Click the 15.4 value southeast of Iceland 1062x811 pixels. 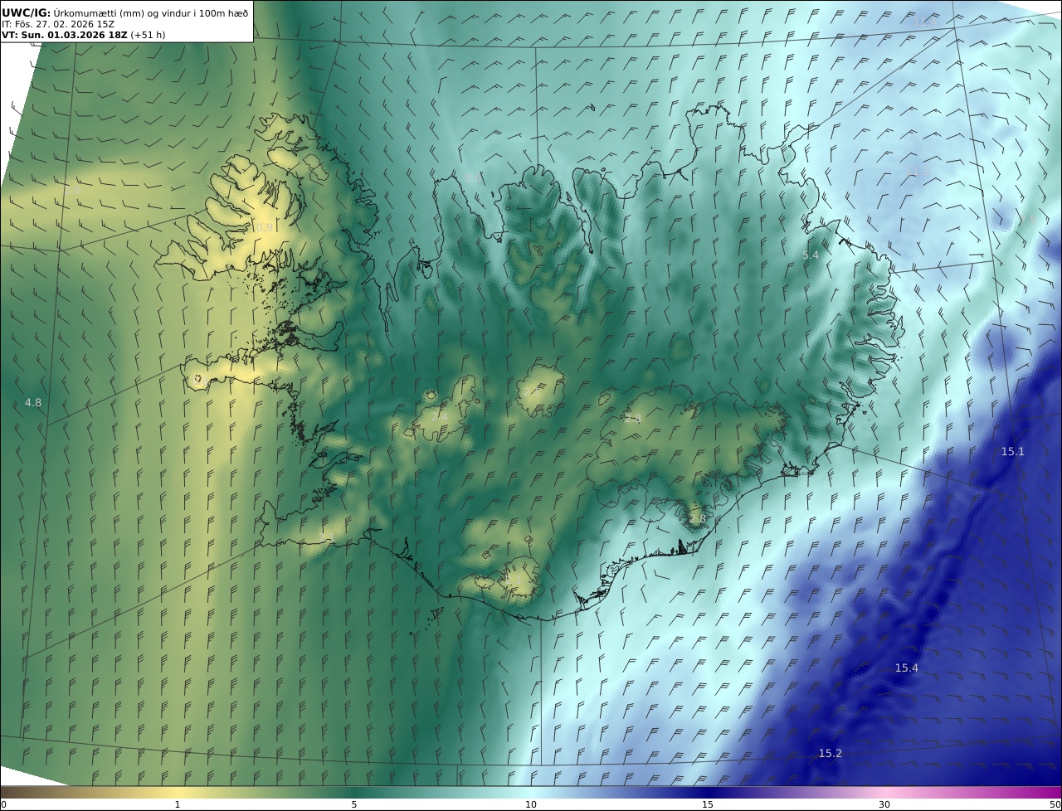click(907, 668)
